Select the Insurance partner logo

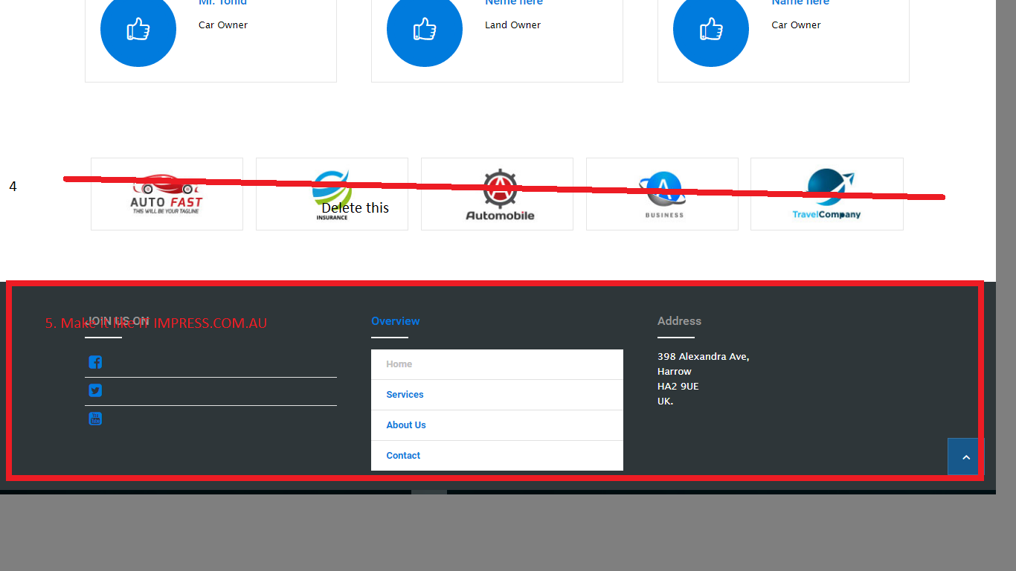tap(332, 194)
